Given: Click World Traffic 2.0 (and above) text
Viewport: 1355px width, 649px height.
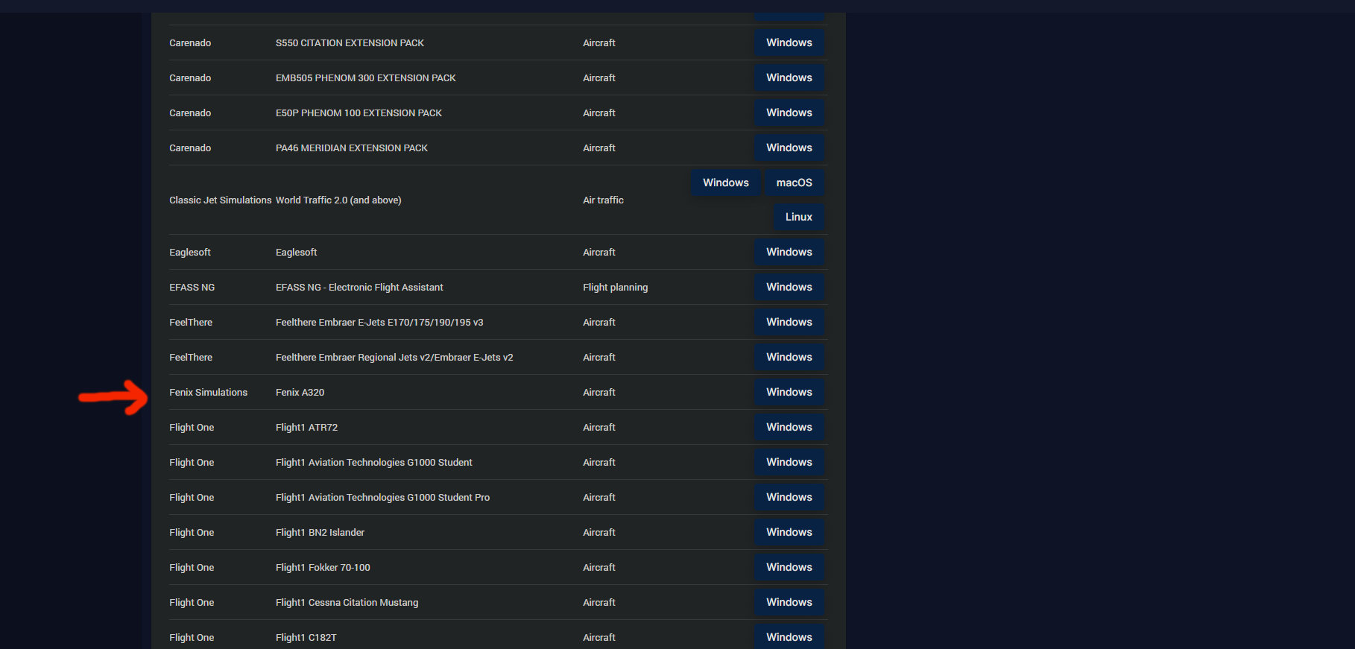Looking at the screenshot, I should click(x=338, y=200).
